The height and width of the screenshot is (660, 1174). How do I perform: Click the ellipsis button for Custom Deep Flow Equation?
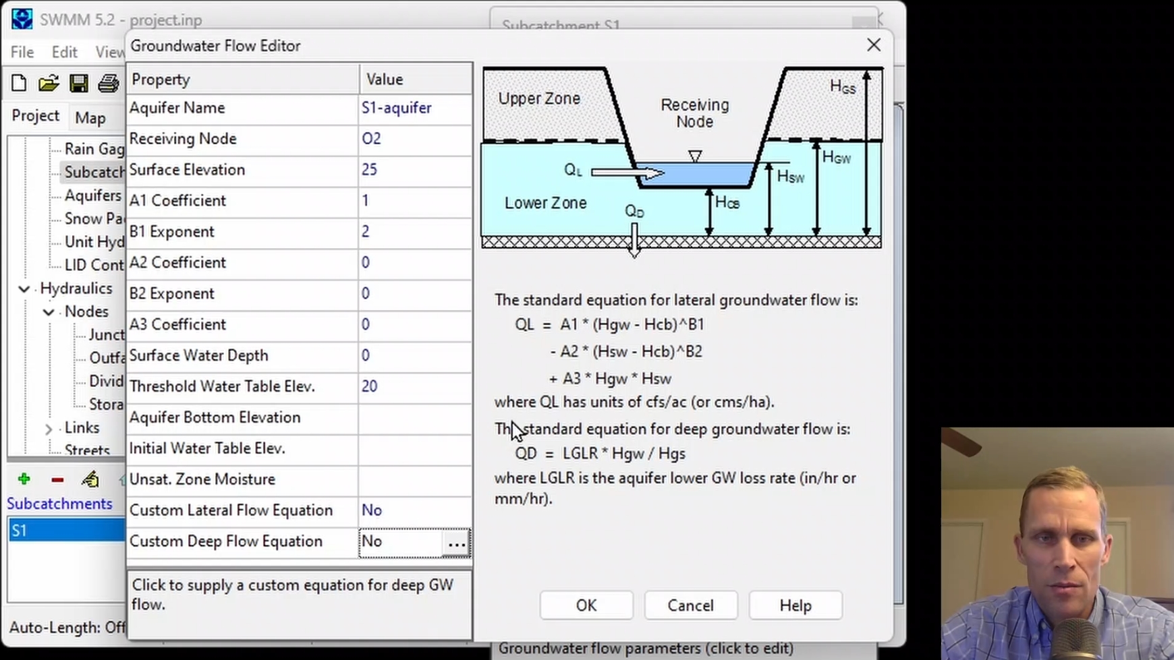(x=457, y=543)
